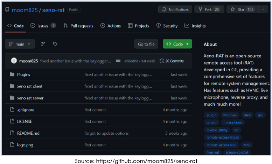
Task: Click the moom825 avatar in commit row
Action: 14,61
